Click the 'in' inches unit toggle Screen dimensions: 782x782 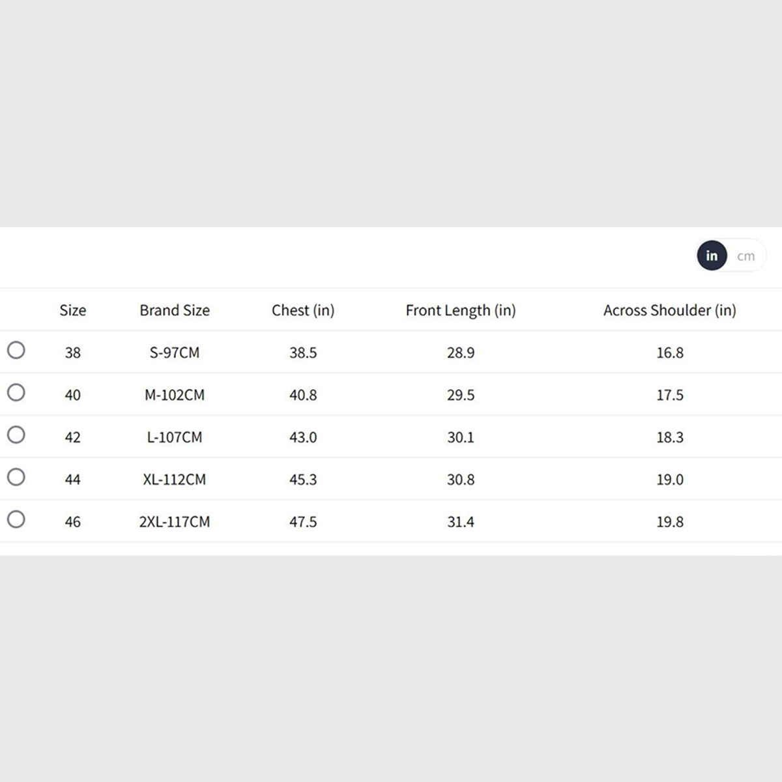712,256
